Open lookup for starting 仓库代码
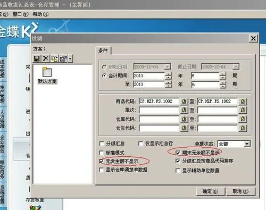Image resolution: width=266 pixels, height=210 pixels. (184, 119)
